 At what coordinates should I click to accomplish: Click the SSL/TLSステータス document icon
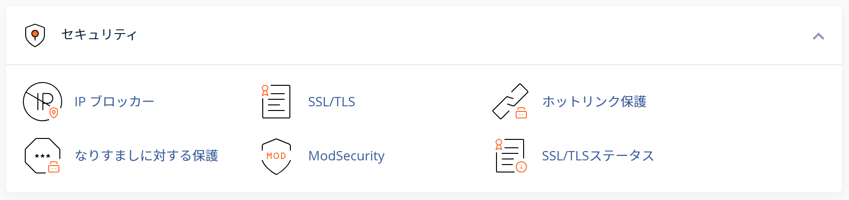click(x=511, y=156)
